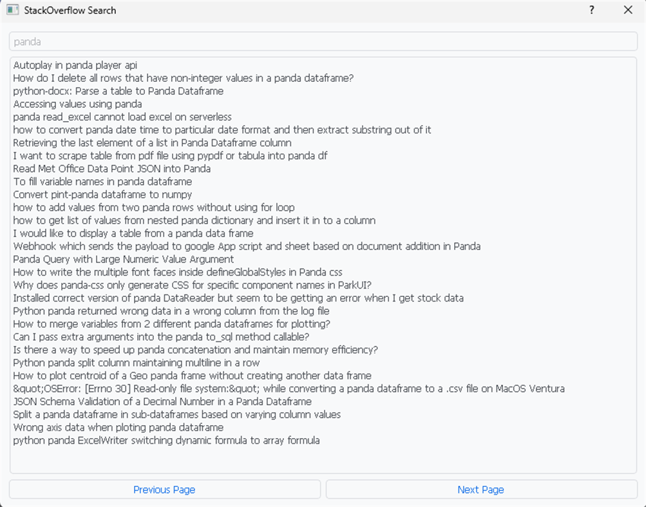The width and height of the screenshot is (646, 507).
Task: Select 'JSON Schema Validation of a Decimal Number' result
Action: (x=162, y=401)
